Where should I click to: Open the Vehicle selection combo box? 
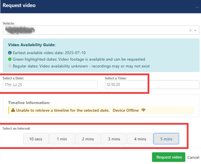point(101,30)
